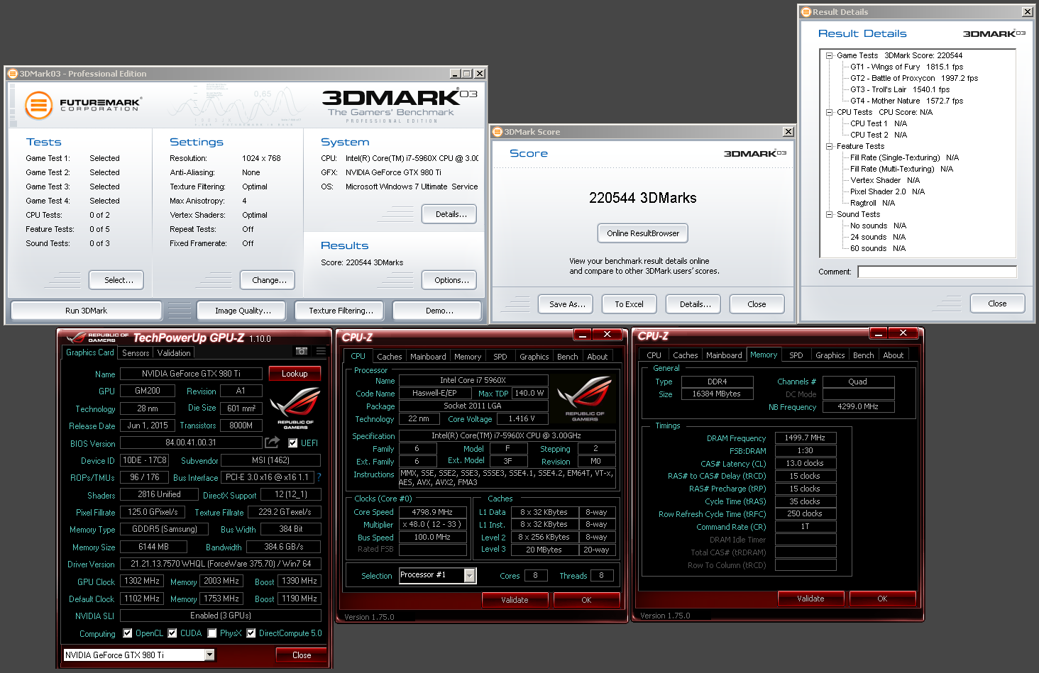The image size is (1039, 673).
Task: Click Close button in 3DMark Score window
Action: (x=757, y=304)
